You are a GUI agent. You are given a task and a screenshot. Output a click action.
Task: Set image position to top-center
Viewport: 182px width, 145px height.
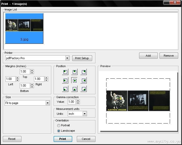(x=74, y=72)
